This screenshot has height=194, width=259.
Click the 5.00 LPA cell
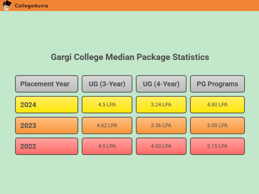pos(217,126)
